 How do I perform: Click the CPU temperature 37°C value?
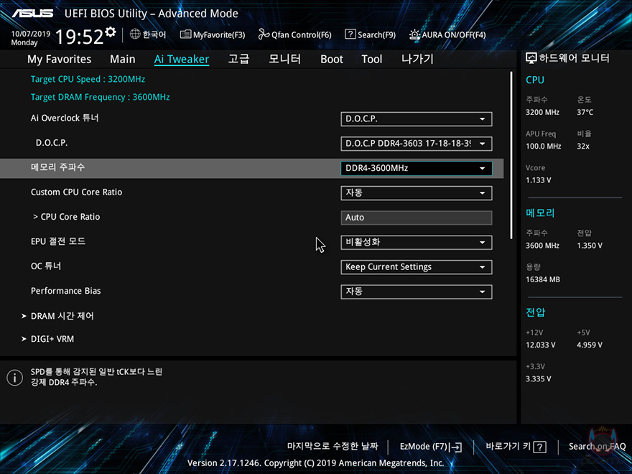pyautogui.click(x=585, y=113)
